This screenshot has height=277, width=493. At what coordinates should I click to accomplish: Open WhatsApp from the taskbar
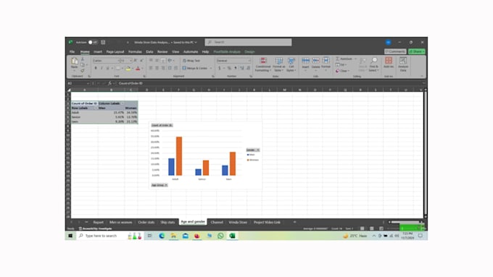(x=220, y=236)
